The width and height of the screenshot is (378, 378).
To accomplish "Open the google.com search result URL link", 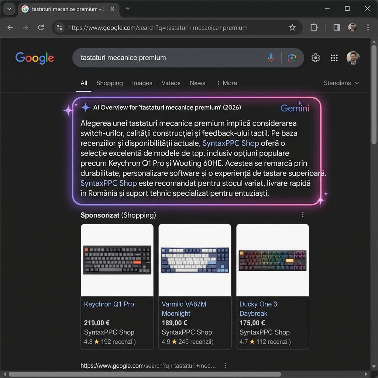I will click(x=148, y=366).
